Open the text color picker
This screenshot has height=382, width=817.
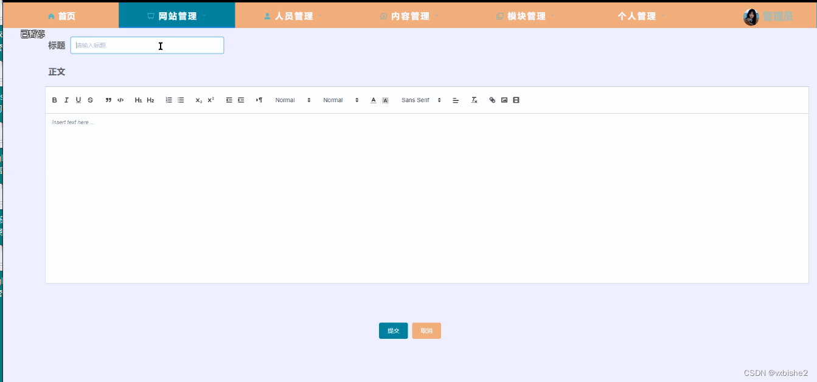coord(374,100)
